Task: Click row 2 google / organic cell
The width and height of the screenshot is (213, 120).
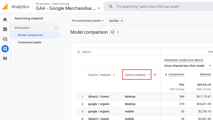Action: coord(99,104)
